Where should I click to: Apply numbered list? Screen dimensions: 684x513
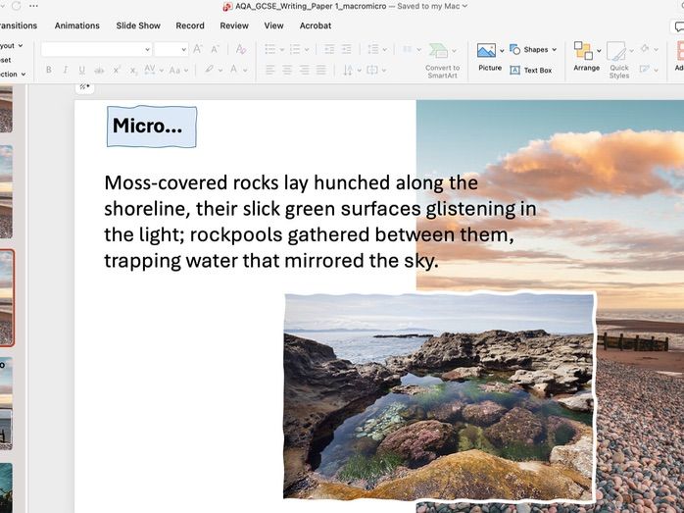tap(295, 49)
